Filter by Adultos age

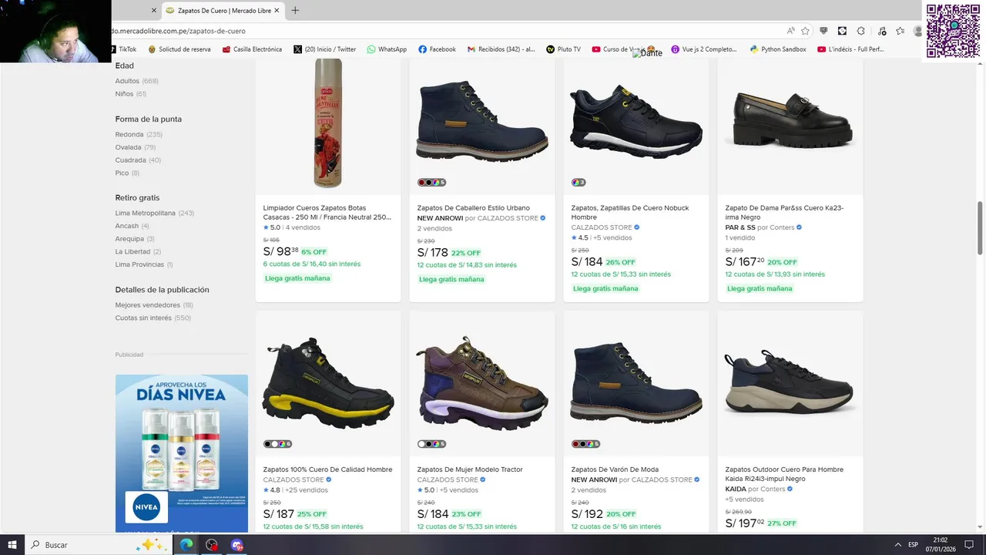[127, 81]
